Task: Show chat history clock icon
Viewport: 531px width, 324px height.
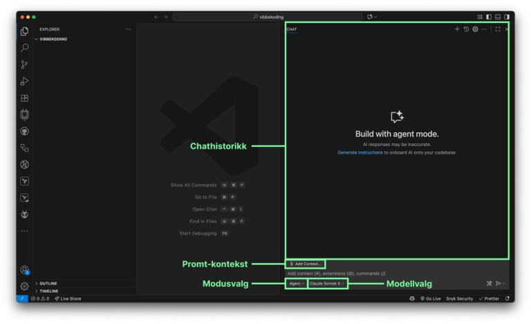Action: tap(466, 29)
